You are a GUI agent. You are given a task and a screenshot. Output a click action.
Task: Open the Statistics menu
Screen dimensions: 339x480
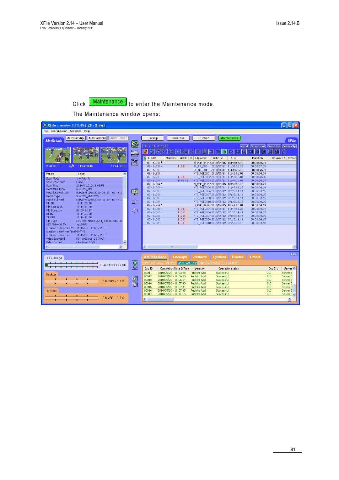pos(75,131)
